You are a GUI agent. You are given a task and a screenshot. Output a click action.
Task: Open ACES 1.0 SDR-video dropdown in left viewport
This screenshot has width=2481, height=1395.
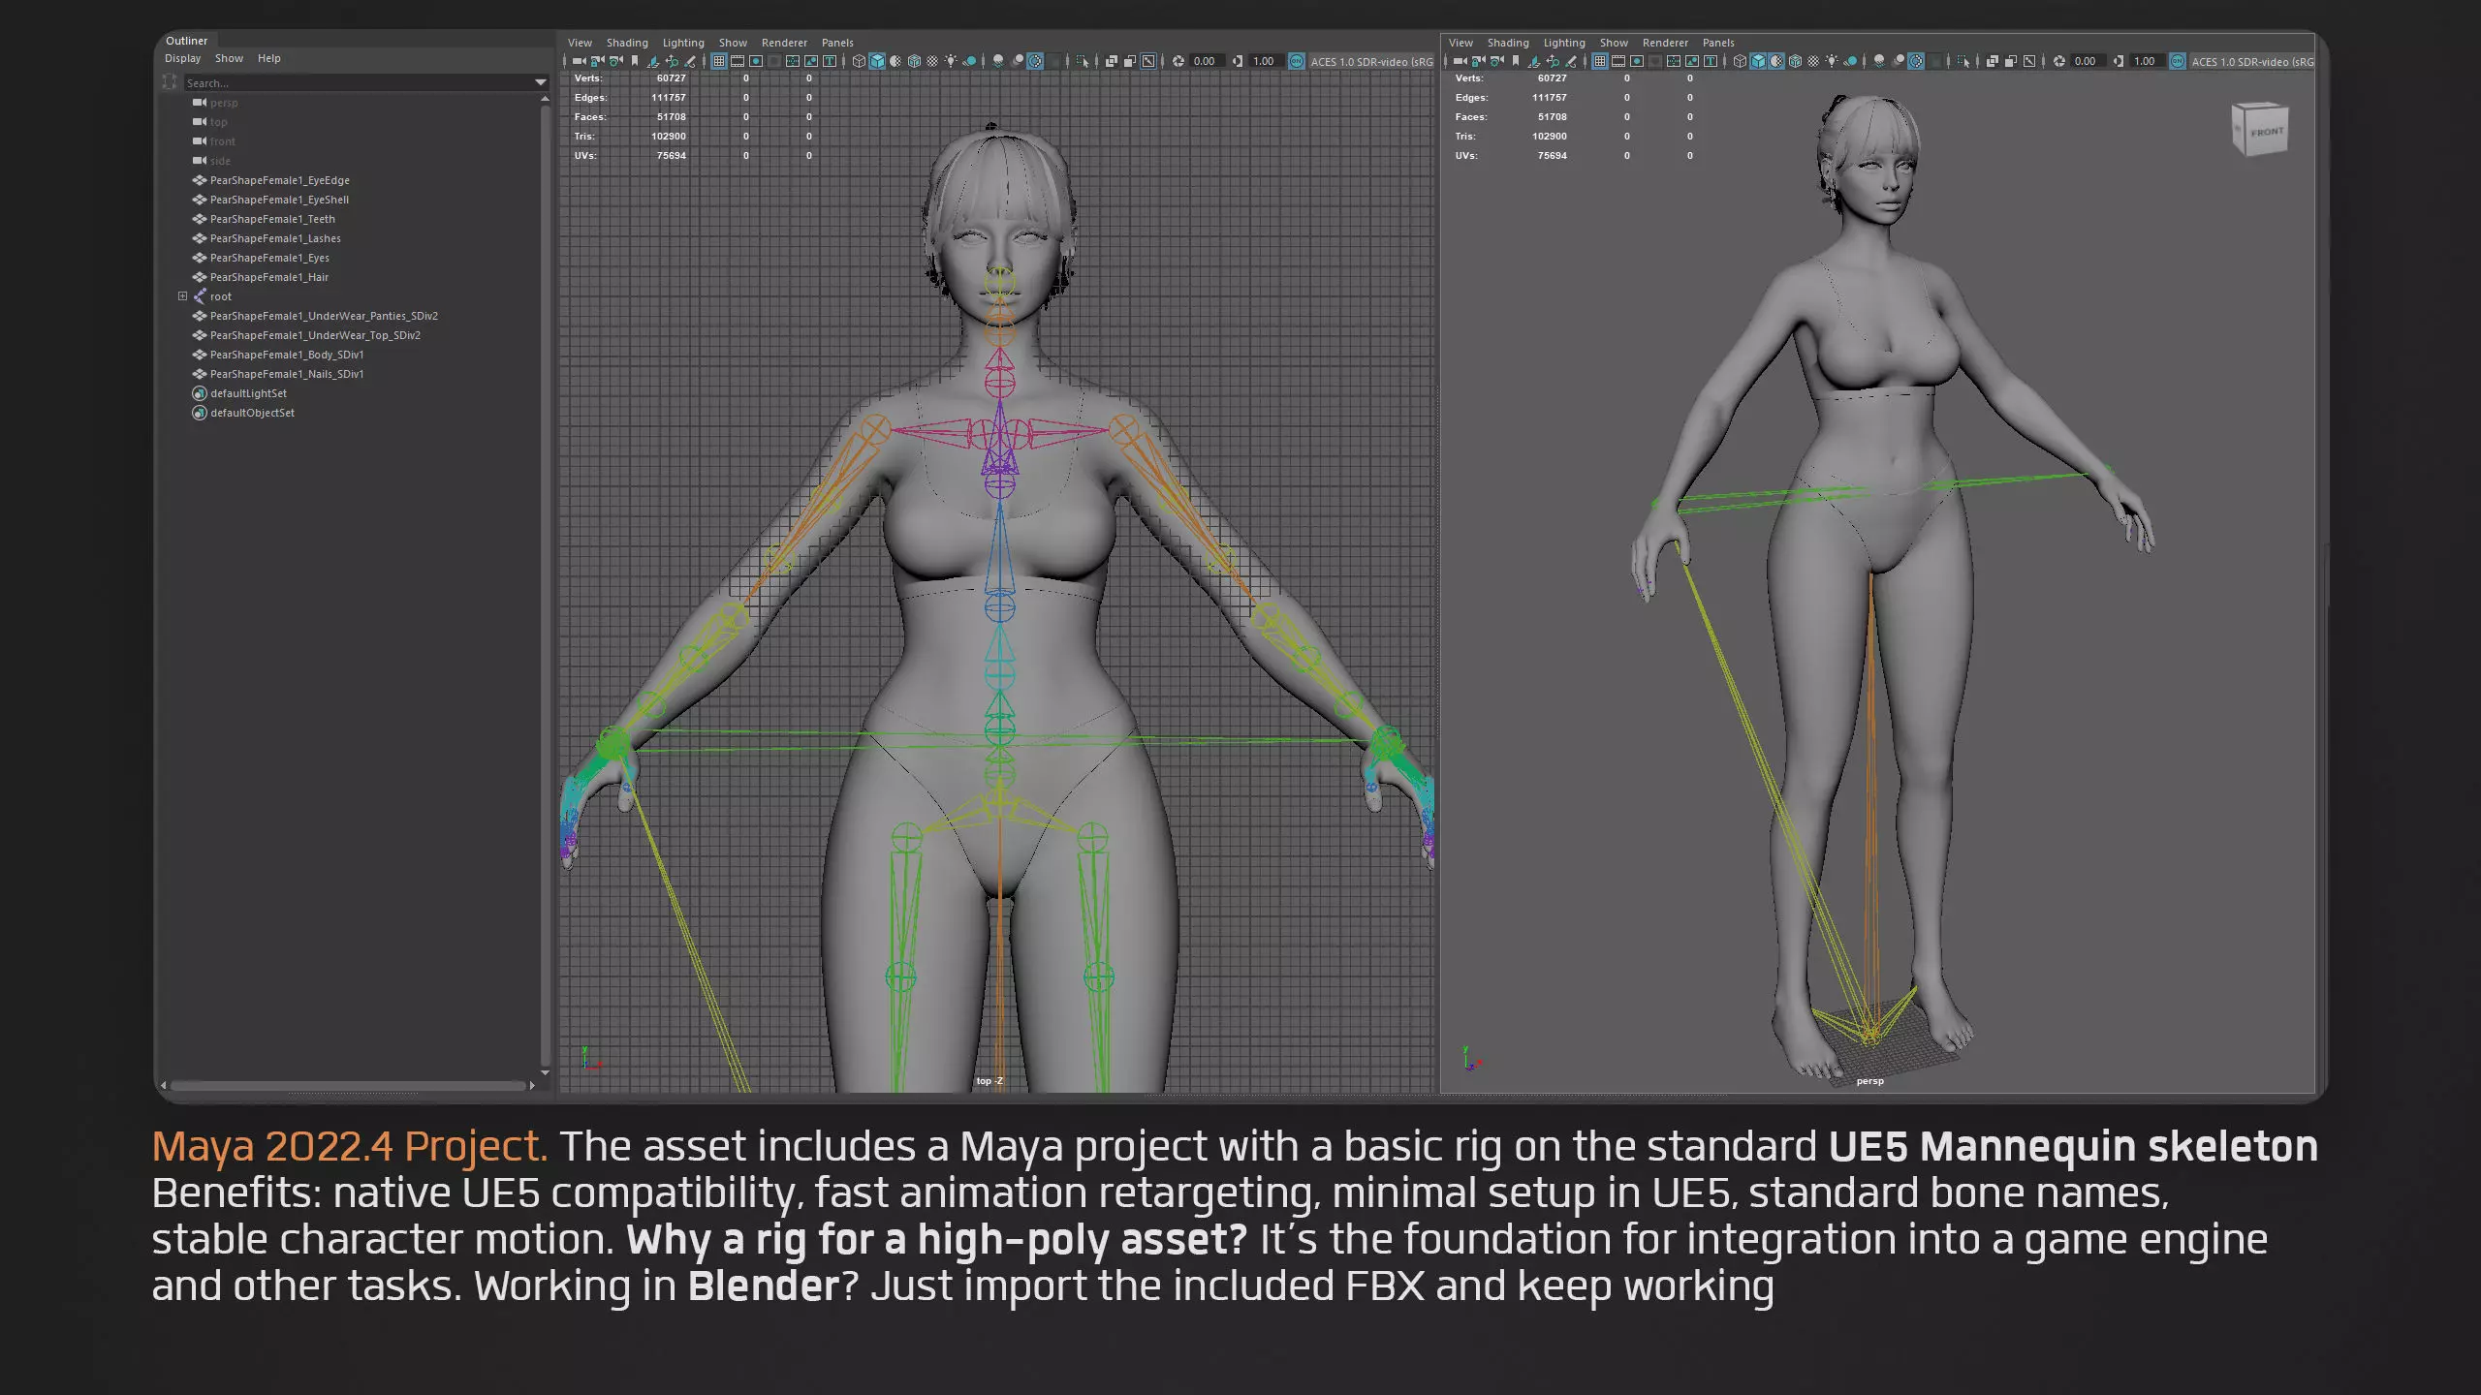[1371, 61]
